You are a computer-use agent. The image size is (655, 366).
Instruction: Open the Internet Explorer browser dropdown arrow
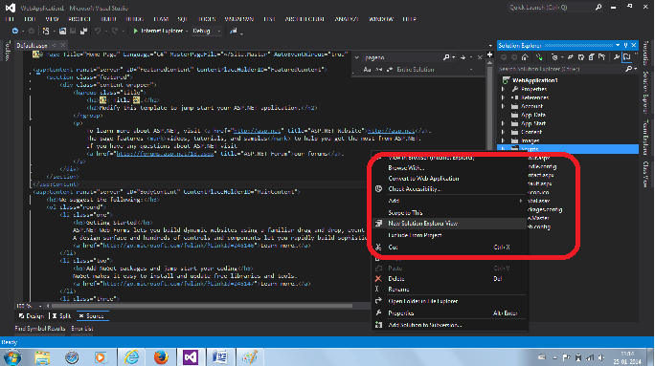pyautogui.click(x=187, y=31)
